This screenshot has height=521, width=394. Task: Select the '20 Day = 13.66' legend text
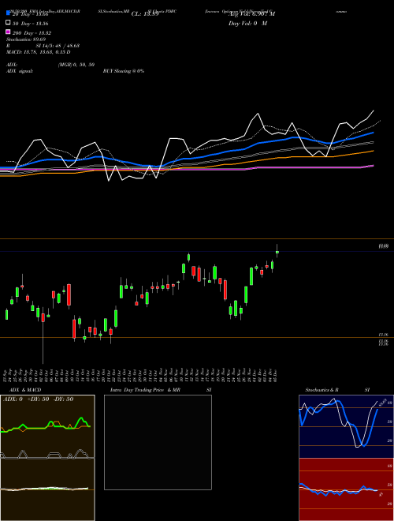point(31,14)
